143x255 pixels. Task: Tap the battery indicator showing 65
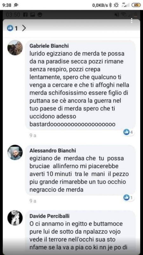coord(136,5)
